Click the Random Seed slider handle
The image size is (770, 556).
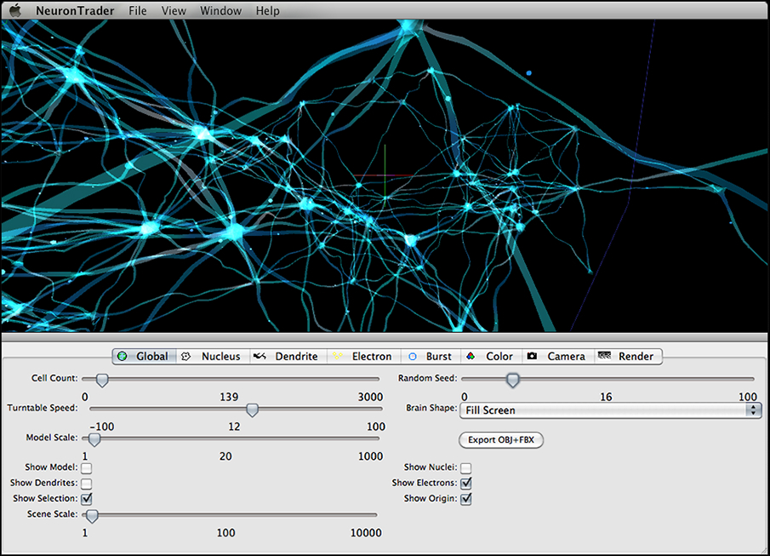point(513,380)
